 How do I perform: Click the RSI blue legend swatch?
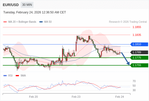(5, 76)
